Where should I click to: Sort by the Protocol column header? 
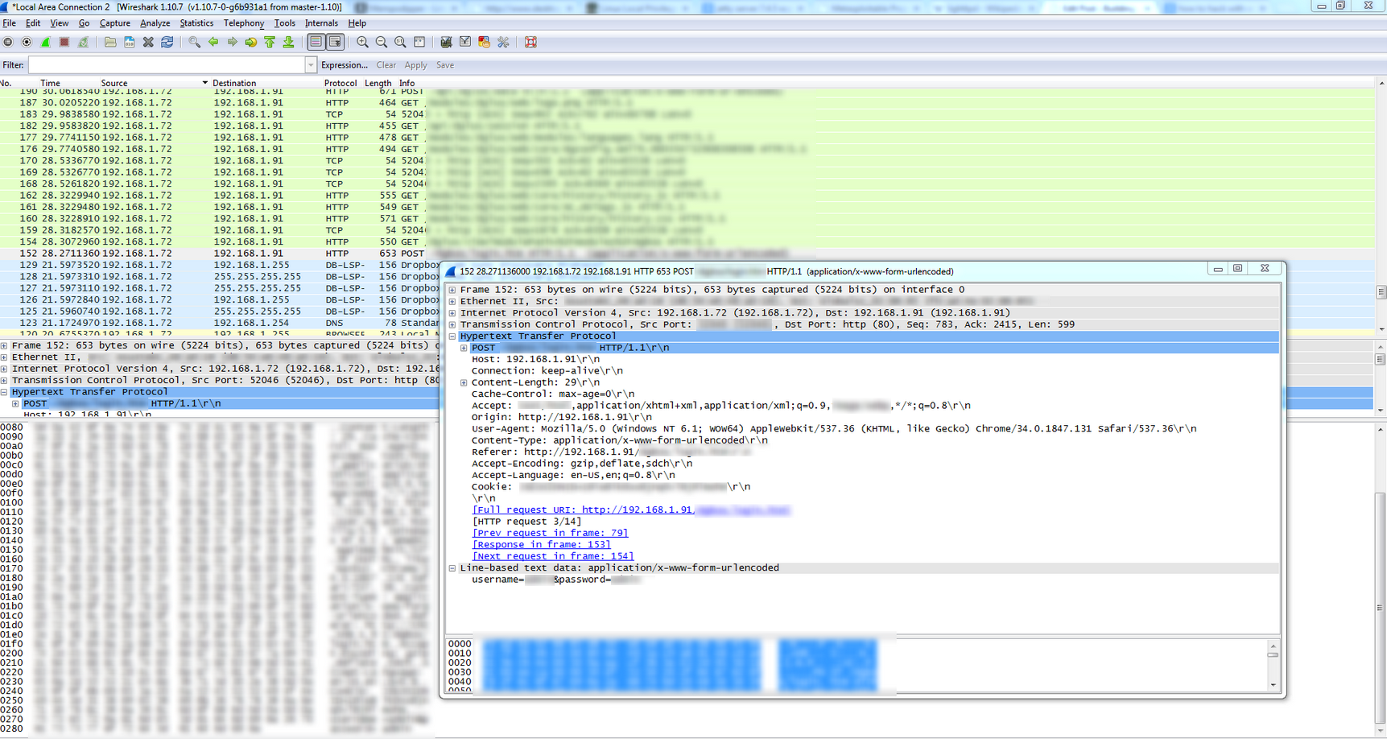click(x=340, y=83)
